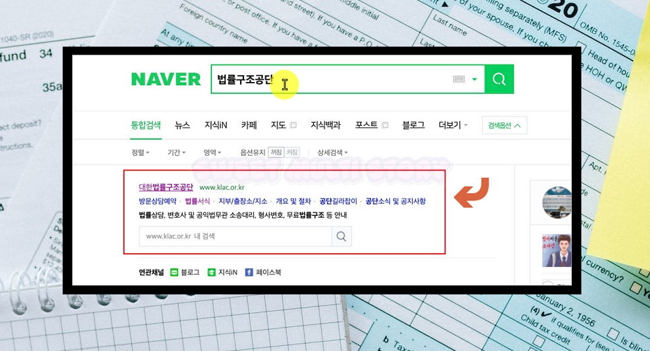Expand the 상세검색 dropdown

[333, 153]
